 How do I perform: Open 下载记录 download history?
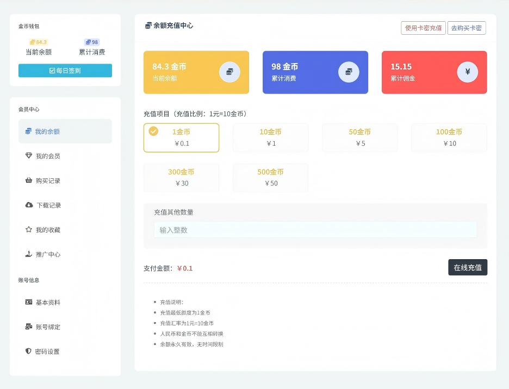click(x=65, y=205)
